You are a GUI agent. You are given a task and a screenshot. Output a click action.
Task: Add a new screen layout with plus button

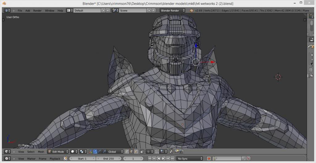pos(104,10)
